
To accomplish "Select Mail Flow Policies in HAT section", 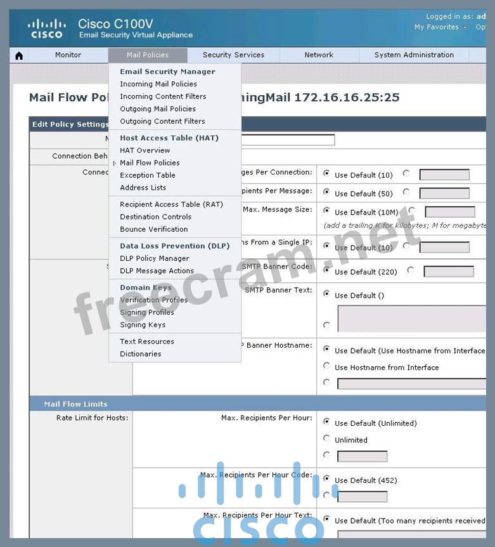I will tap(150, 162).
